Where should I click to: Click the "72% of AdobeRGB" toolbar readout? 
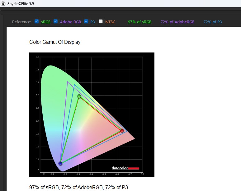point(177,22)
